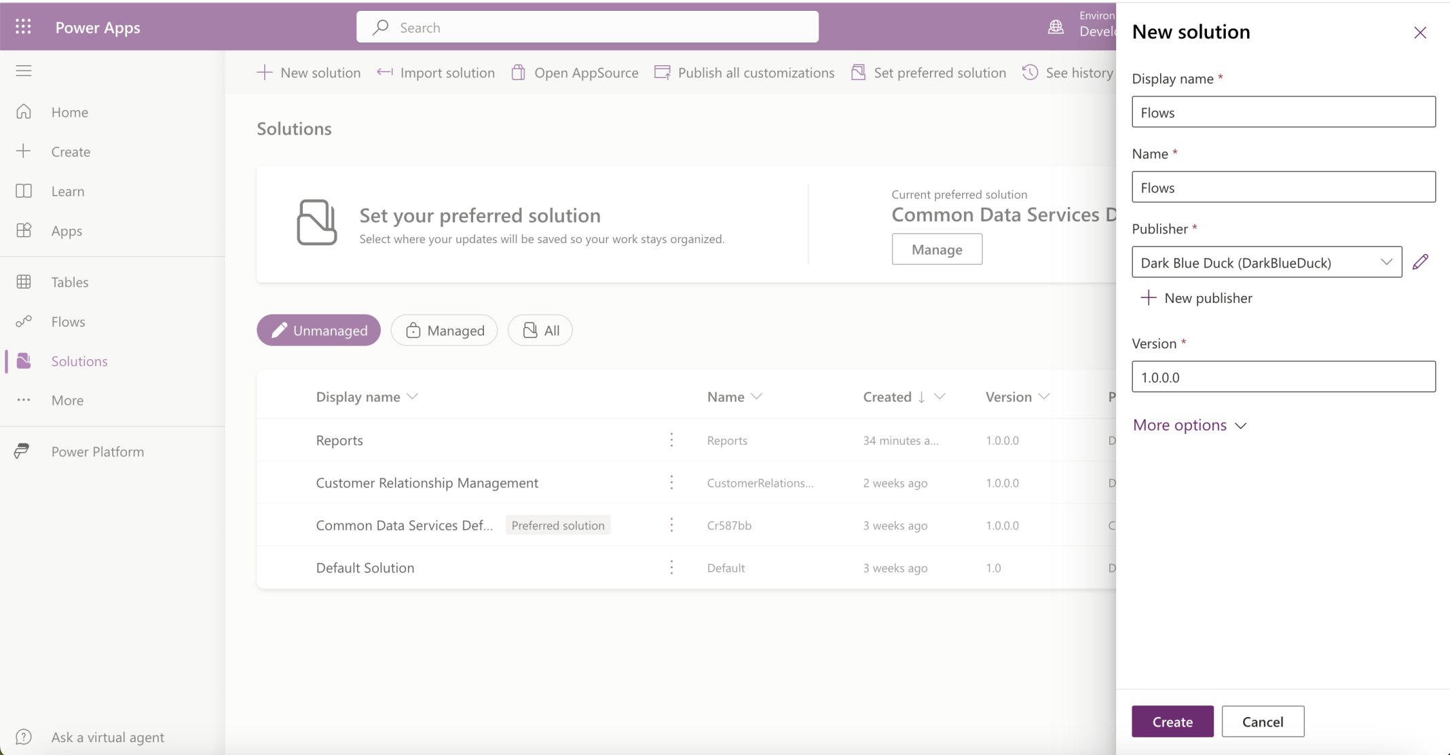
Task: Open Flows in the left navigation
Action: pyautogui.click(x=68, y=321)
